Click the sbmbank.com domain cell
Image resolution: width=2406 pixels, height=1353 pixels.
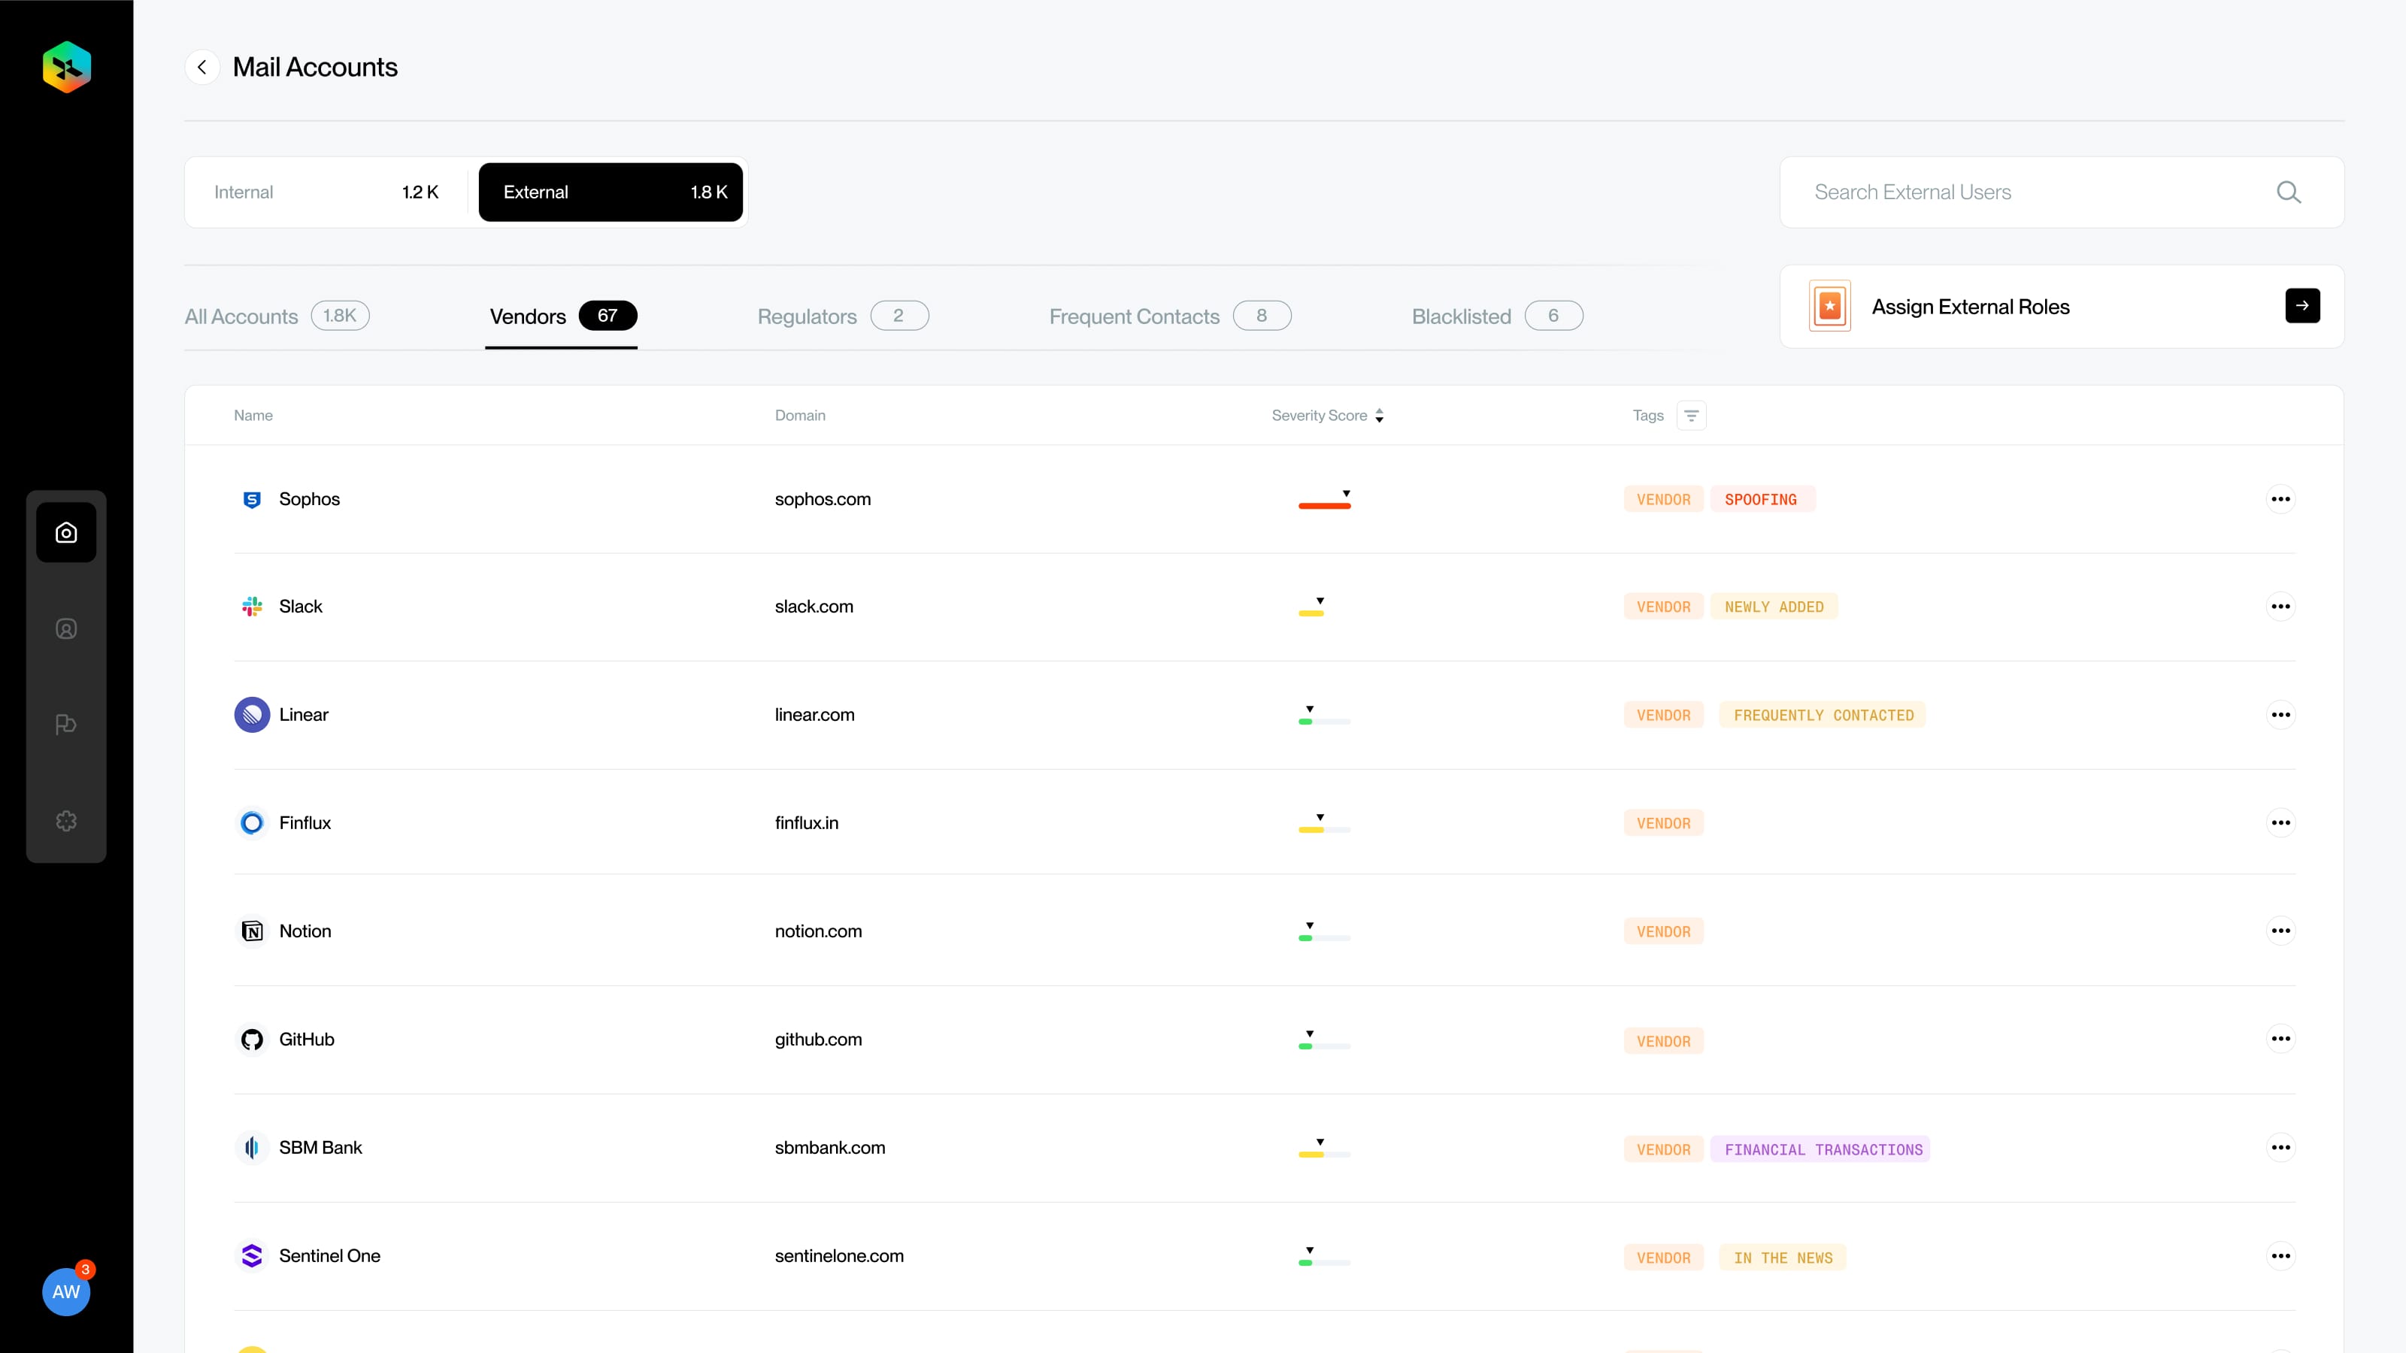[830, 1148]
